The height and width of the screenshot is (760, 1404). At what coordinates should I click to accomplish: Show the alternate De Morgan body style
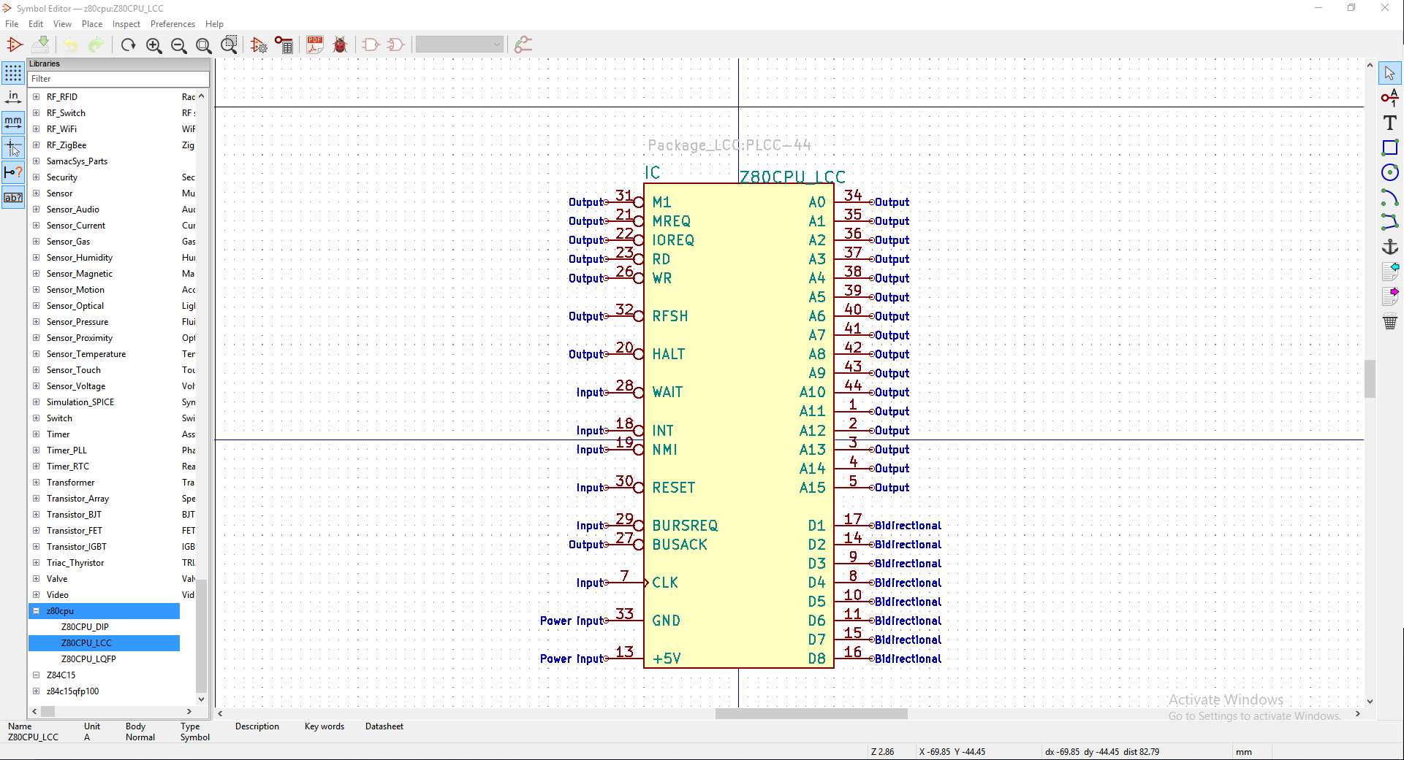tap(395, 45)
